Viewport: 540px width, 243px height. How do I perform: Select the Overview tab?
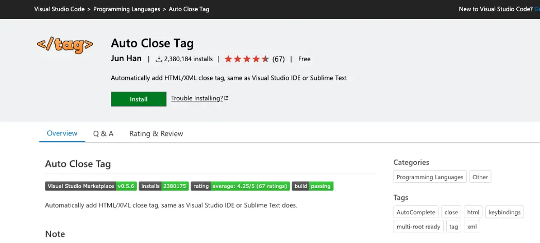coord(62,133)
